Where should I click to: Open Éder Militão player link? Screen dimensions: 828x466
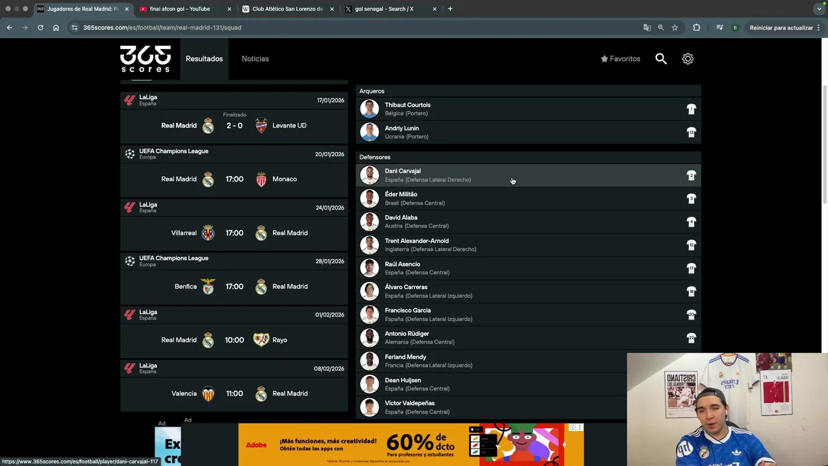[x=528, y=199]
